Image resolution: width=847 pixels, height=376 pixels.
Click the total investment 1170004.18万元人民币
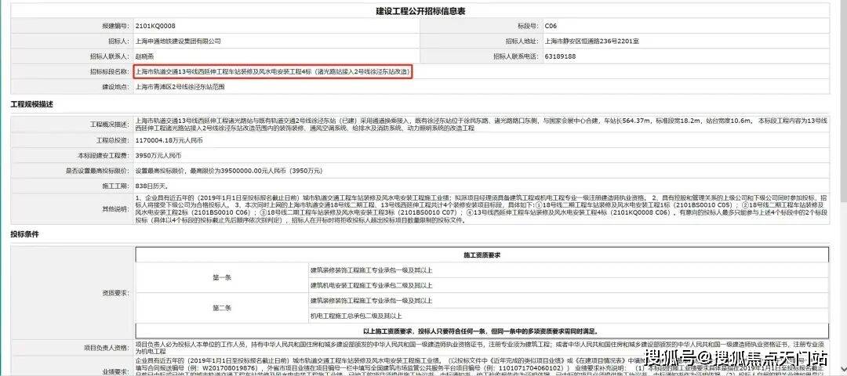click(168, 140)
